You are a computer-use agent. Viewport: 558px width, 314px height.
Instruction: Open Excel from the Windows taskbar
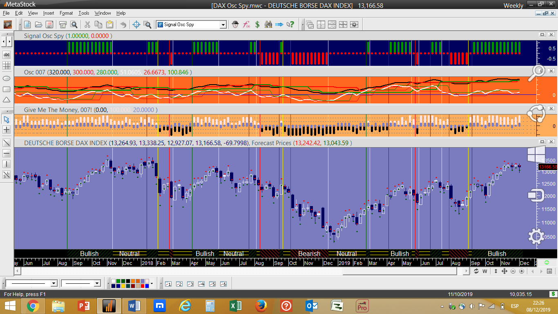tap(235, 305)
